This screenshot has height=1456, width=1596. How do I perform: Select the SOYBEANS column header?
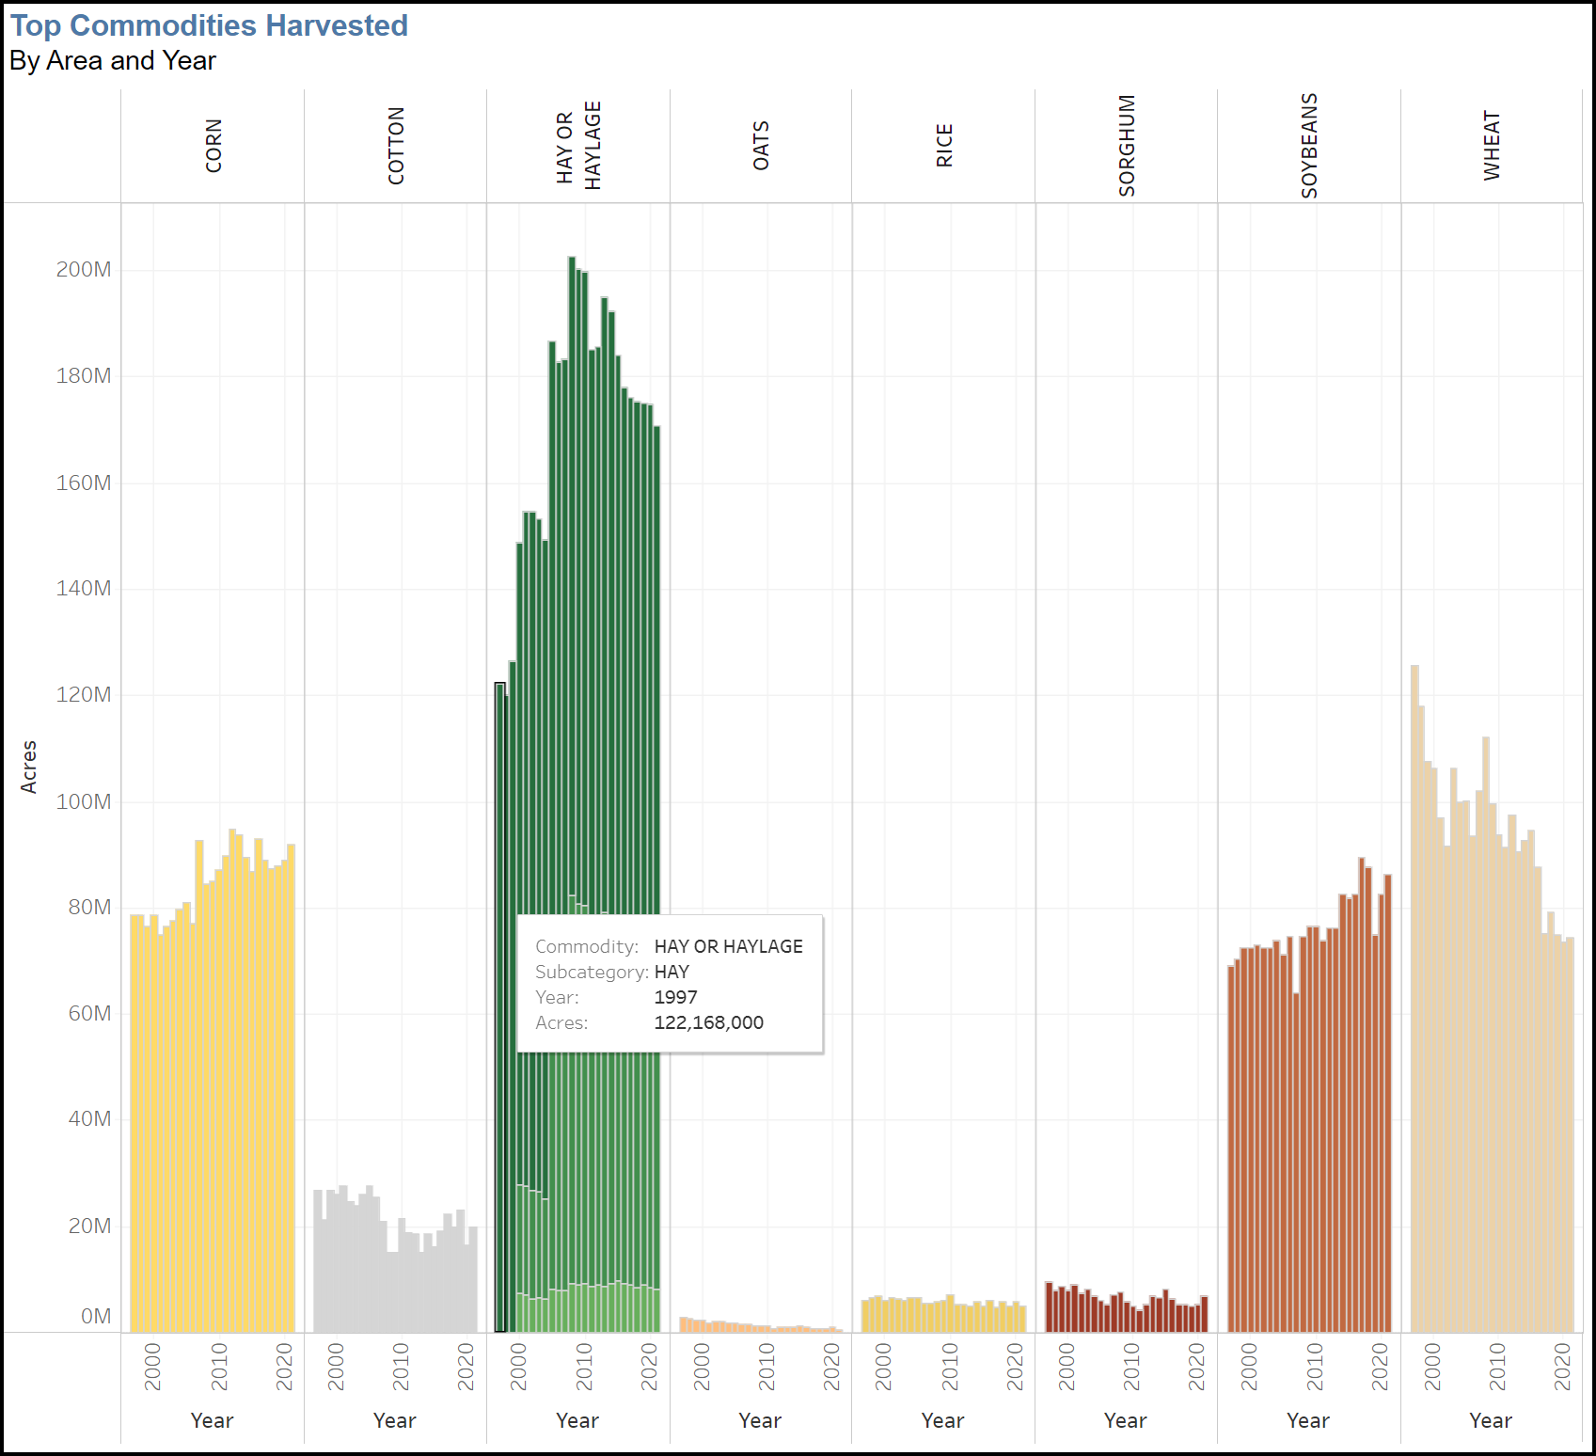(1309, 146)
